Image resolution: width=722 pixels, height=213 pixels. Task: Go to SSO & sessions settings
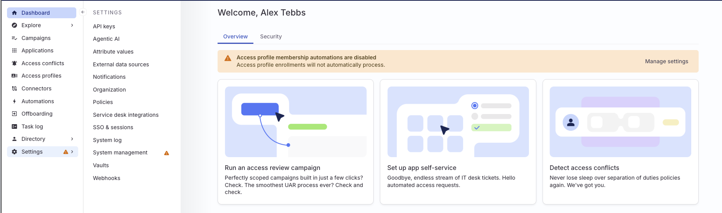pos(113,127)
